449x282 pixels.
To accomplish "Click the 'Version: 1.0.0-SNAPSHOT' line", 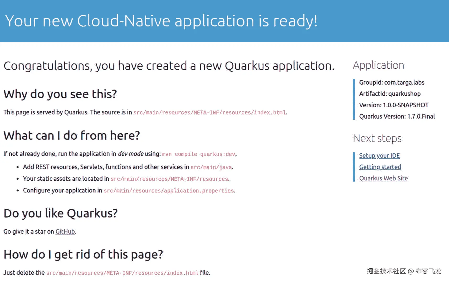I will (x=394, y=105).
